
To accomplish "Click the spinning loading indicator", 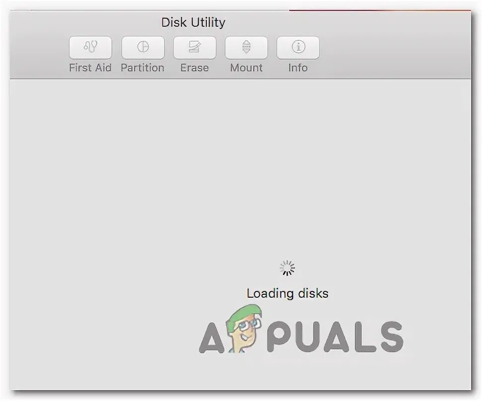I will point(287,268).
